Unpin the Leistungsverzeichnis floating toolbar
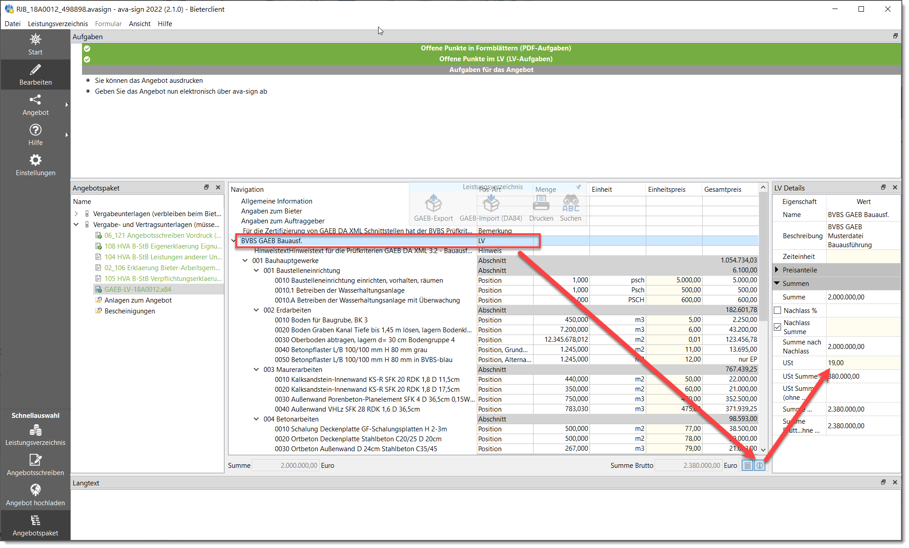The width and height of the screenshot is (909, 548). pos(579,187)
